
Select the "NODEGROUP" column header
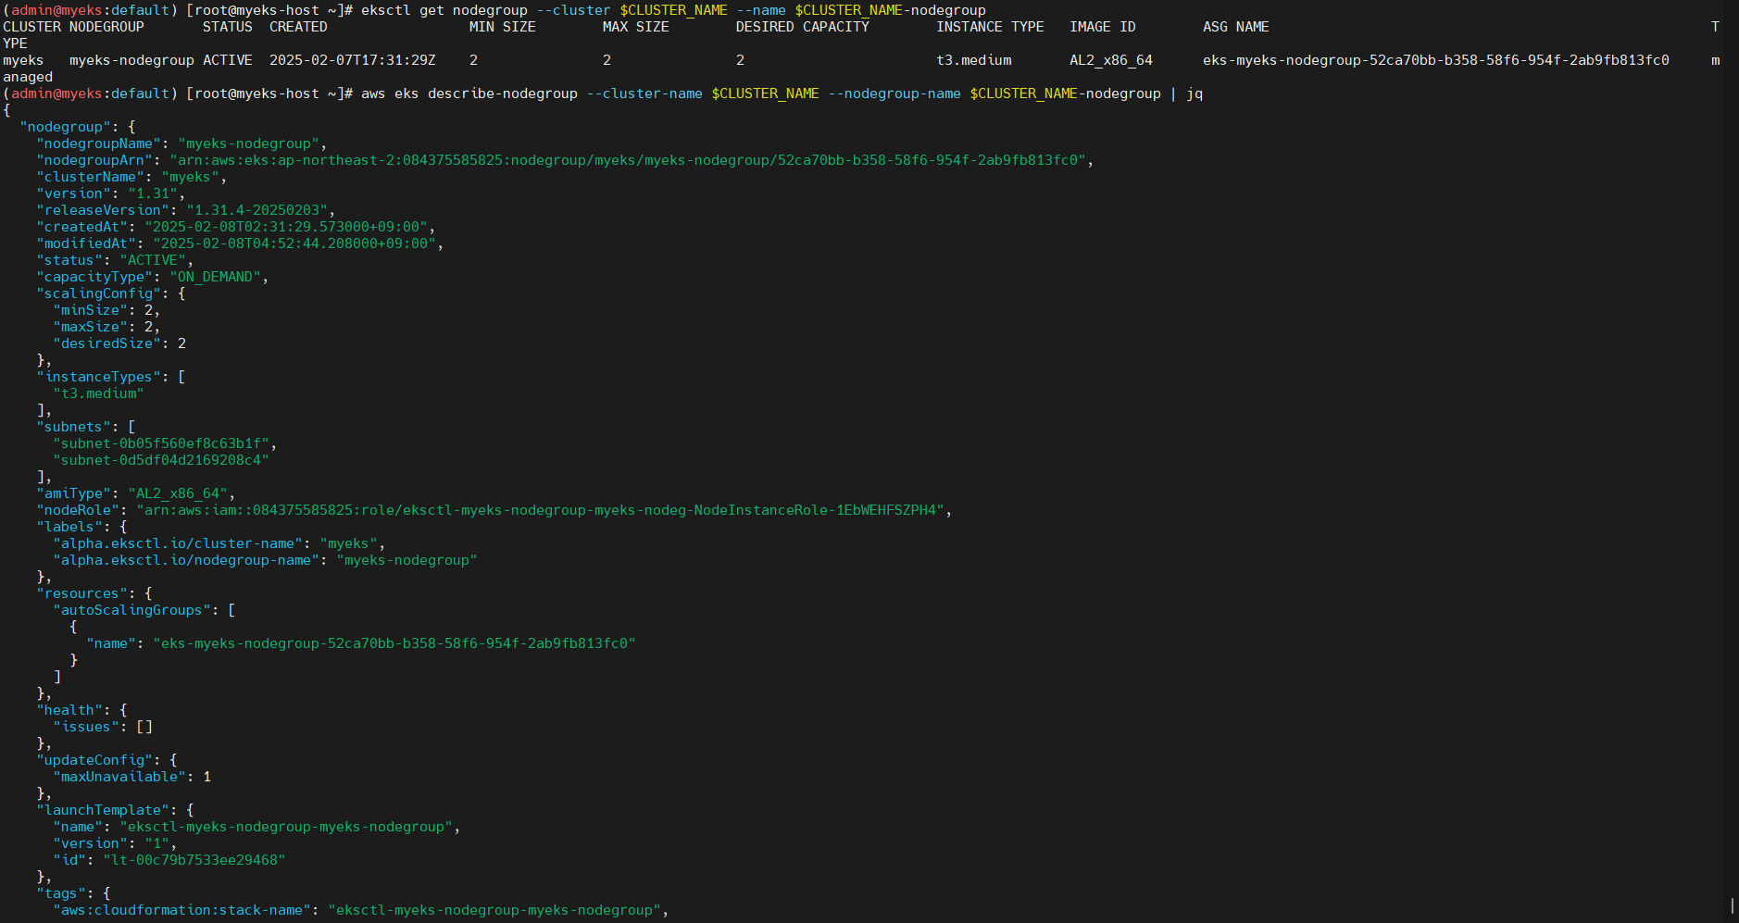pyautogui.click(x=106, y=27)
